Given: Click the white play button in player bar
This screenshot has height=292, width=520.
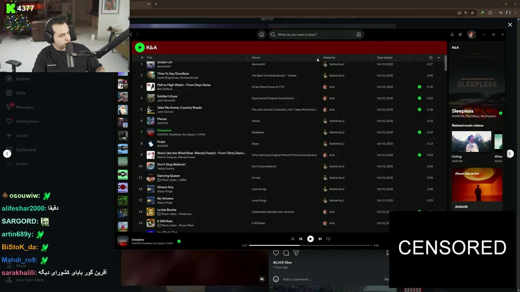Looking at the screenshot, I should [x=310, y=239].
